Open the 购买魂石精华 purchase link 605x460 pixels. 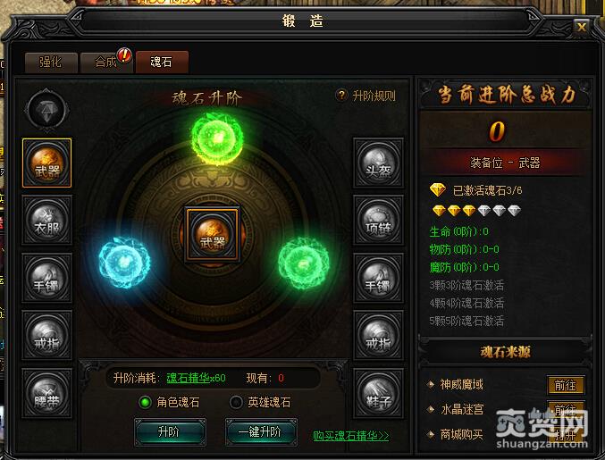point(350,436)
